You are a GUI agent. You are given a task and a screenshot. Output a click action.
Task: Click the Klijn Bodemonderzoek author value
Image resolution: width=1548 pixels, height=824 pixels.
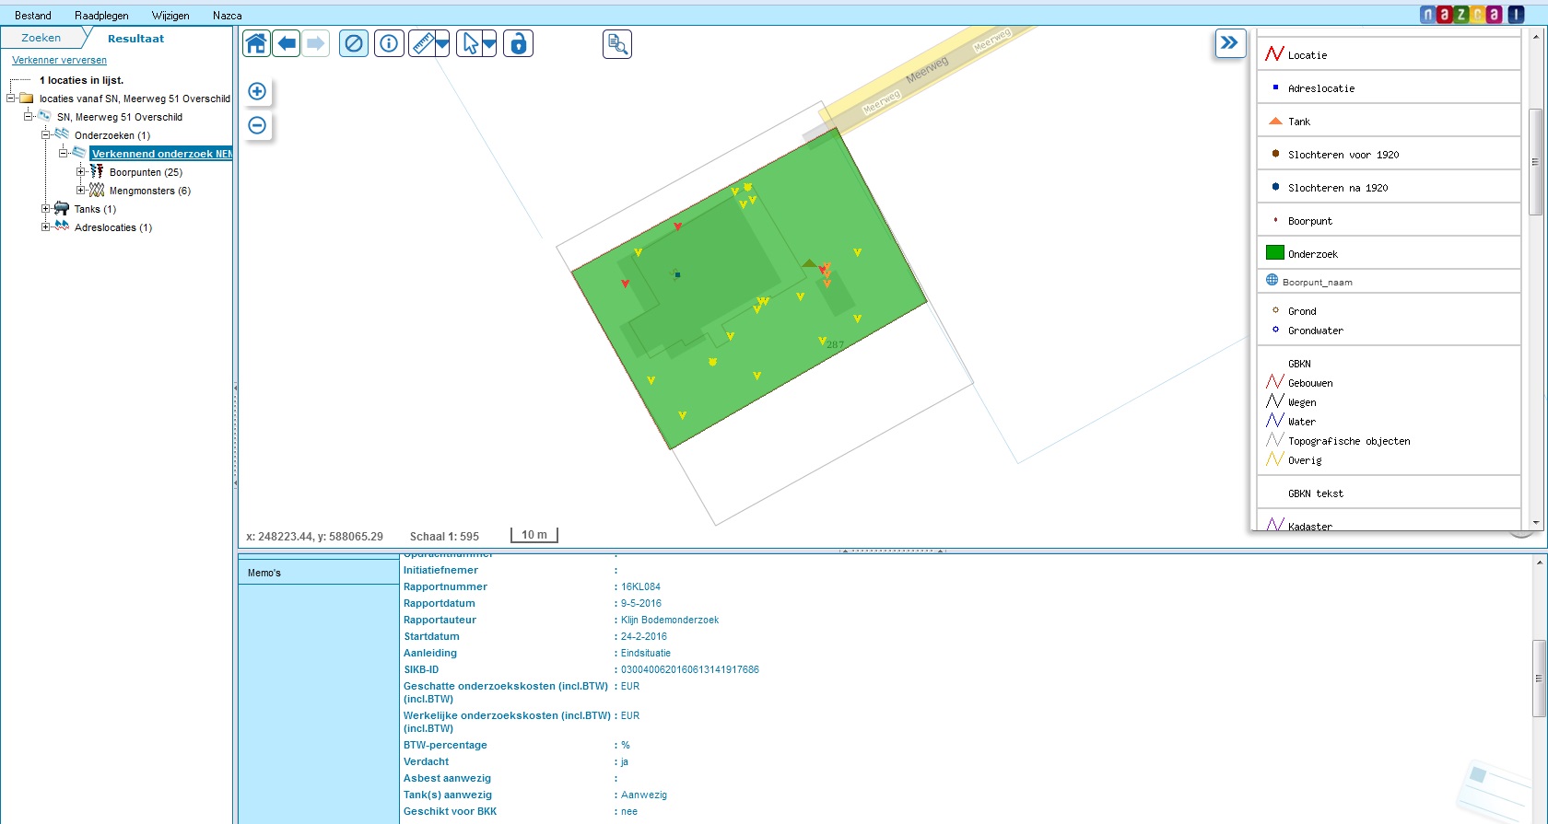tap(670, 620)
